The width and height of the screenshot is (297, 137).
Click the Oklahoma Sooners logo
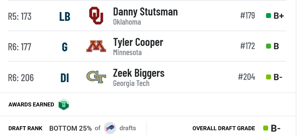tap(96, 16)
